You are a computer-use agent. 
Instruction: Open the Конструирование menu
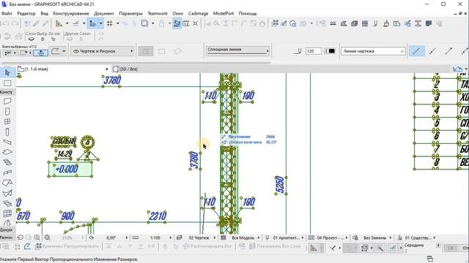tap(71, 13)
